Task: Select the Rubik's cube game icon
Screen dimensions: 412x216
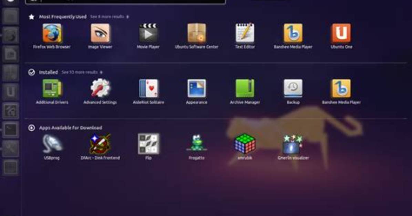Action: (x=245, y=143)
